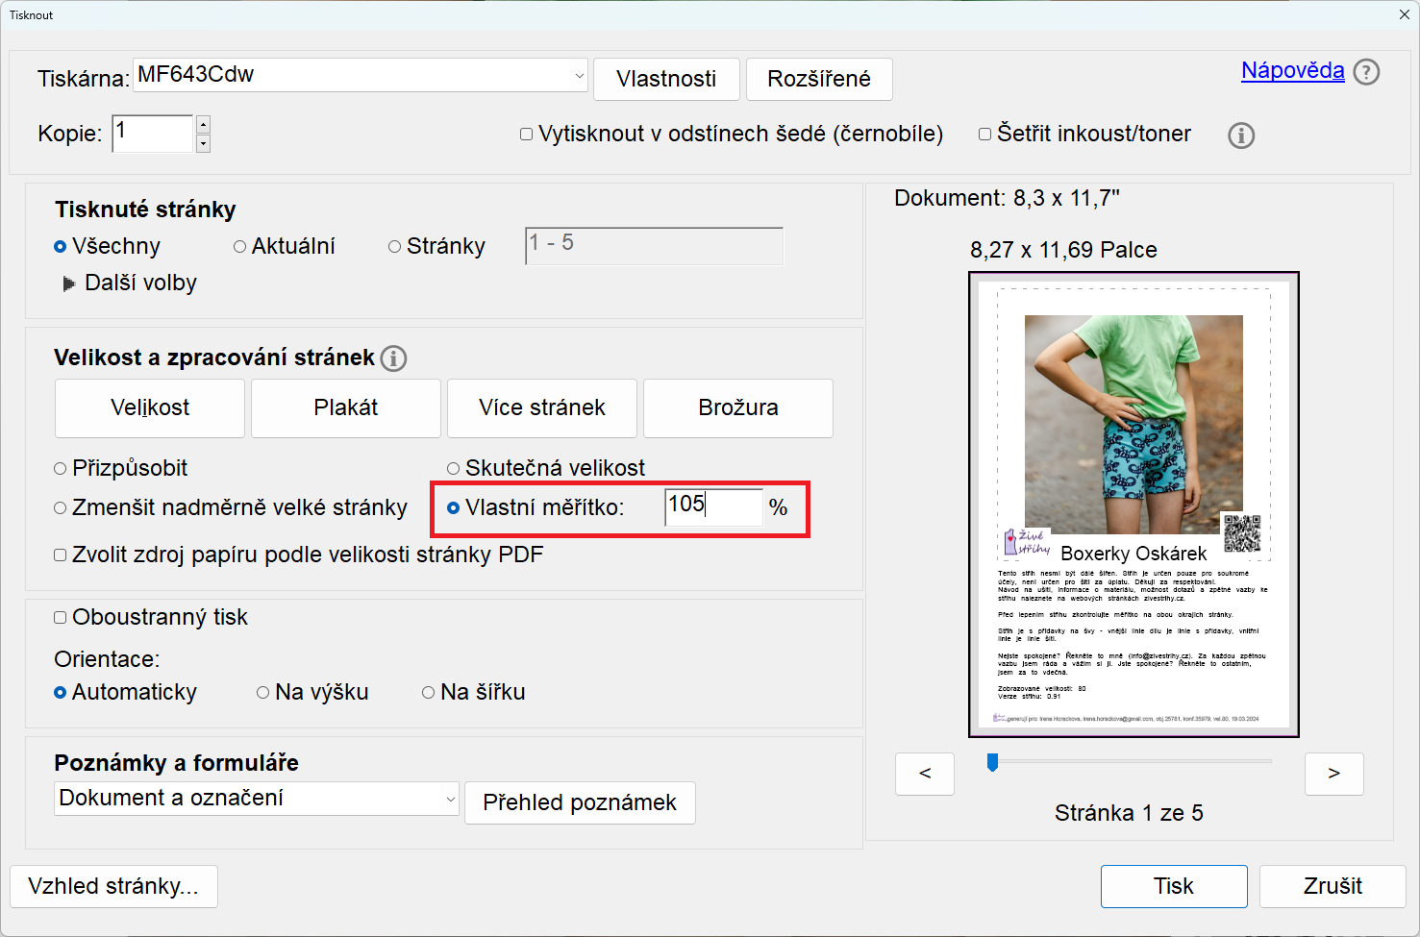Go to previous preview page arrow
This screenshot has height=937, width=1420.
click(x=925, y=774)
